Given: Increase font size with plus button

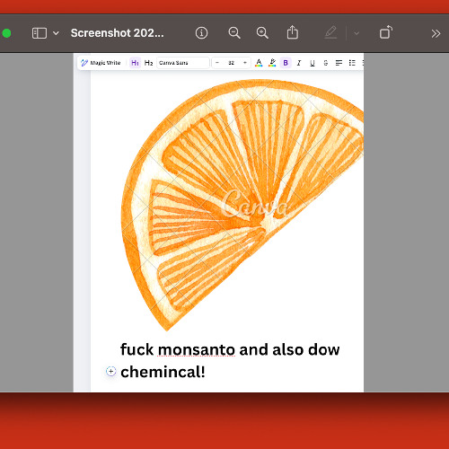Looking at the screenshot, I should click(245, 63).
